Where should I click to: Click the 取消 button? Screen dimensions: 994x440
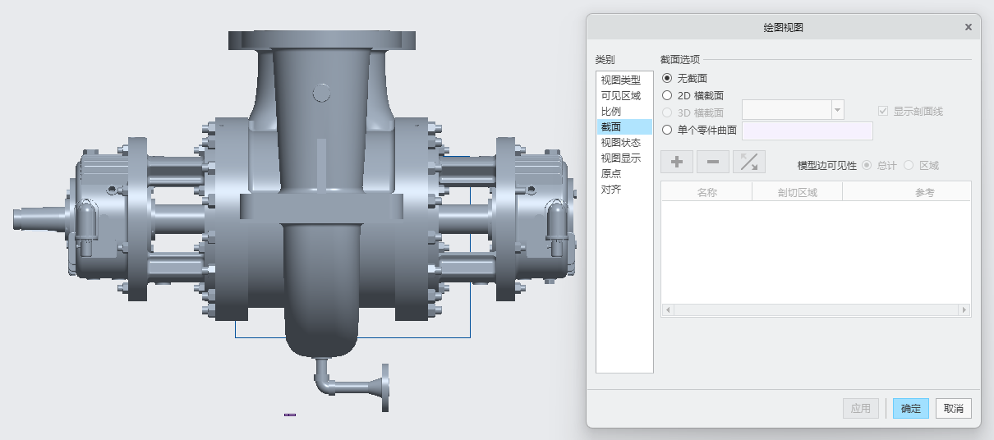[x=953, y=409]
